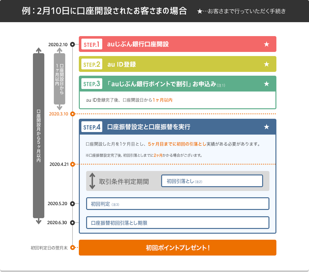Open the 注1 footnote in the STEP.3 title

pyautogui.click(x=221, y=85)
